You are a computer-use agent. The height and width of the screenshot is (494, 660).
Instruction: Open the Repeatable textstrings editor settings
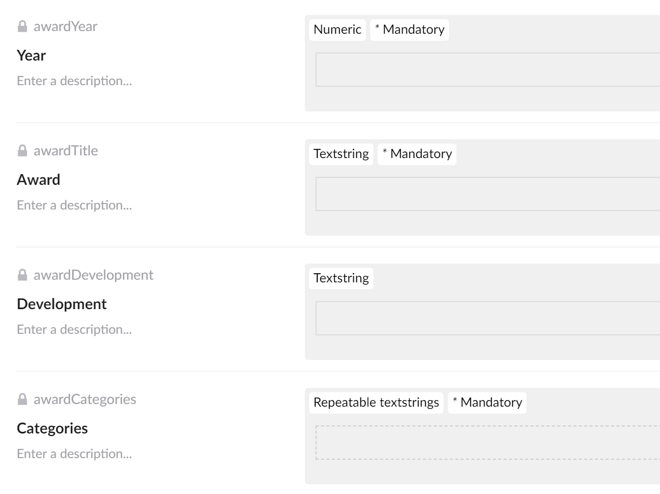click(x=376, y=403)
